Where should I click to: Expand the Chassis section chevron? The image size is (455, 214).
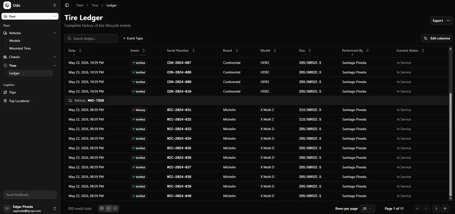[x=55, y=57]
